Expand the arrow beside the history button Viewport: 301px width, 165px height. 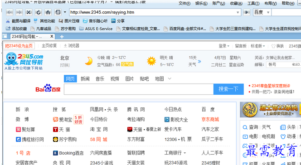pos(65,12)
